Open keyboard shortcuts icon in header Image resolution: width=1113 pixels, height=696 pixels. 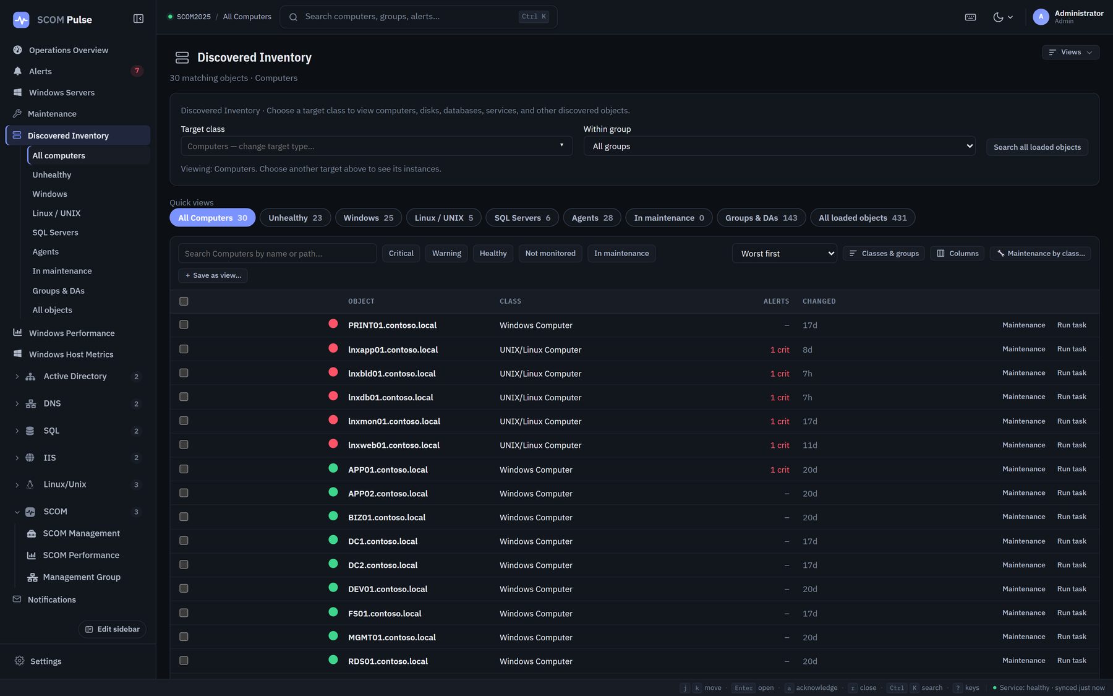click(970, 17)
